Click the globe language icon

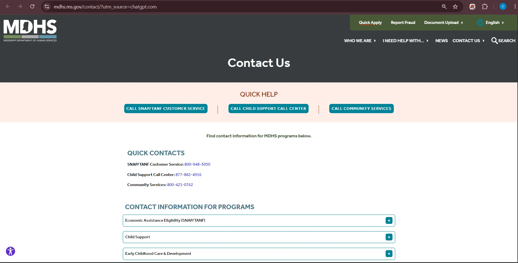pyautogui.click(x=480, y=23)
